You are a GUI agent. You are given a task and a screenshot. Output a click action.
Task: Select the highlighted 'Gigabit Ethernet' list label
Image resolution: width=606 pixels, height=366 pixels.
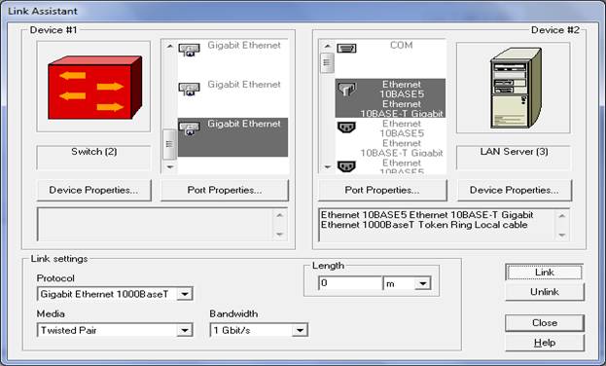(x=244, y=124)
